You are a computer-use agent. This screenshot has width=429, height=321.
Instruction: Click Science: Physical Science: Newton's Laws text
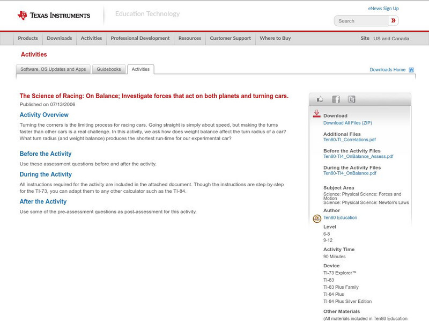tap(366, 203)
